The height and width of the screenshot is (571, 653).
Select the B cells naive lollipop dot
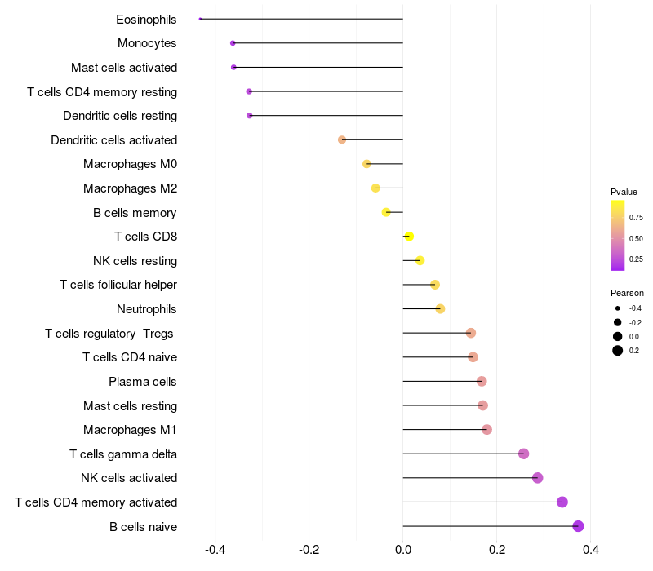[579, 526]
